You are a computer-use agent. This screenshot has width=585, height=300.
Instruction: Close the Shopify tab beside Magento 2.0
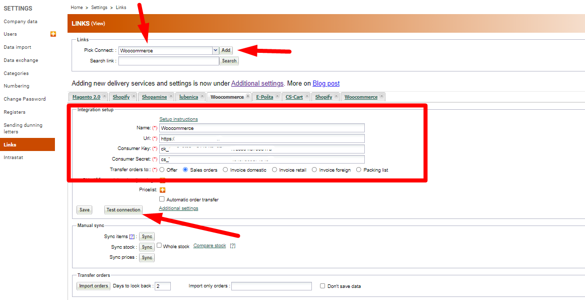[x=134, y=96]
